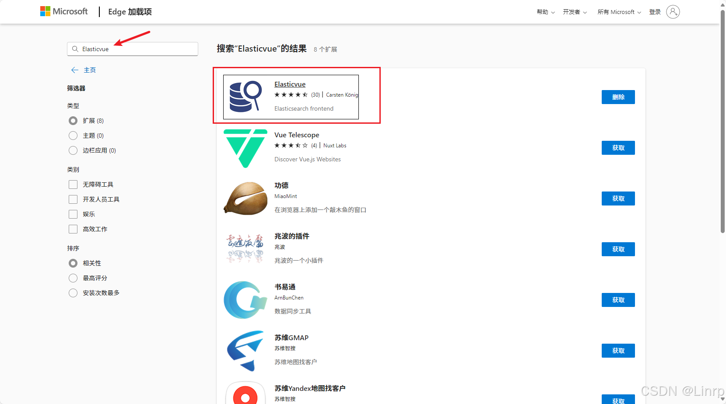Click 获取 for 苏维GMAP
Image resolution: width=726 pixels, height=404 pixels.
tap(618, 351)
